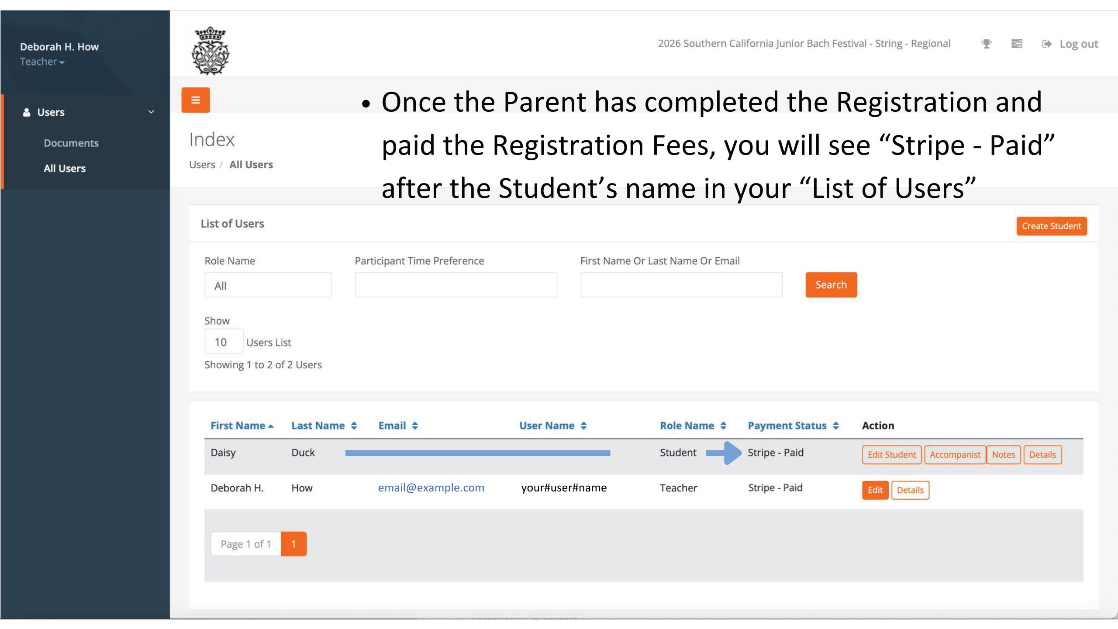Click Accompanist button for Daisy Duck

955,455
